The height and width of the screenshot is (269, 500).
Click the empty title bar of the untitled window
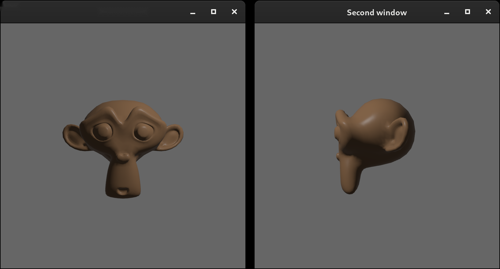click(92, 12)
